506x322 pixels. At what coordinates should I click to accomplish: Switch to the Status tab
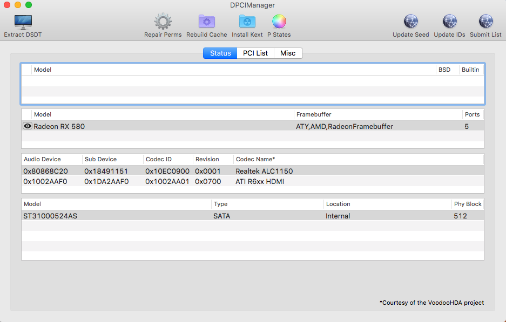pyautogui.click(x=220, y=53)
